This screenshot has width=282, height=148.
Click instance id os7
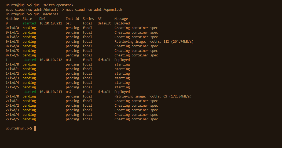[68, 92]
